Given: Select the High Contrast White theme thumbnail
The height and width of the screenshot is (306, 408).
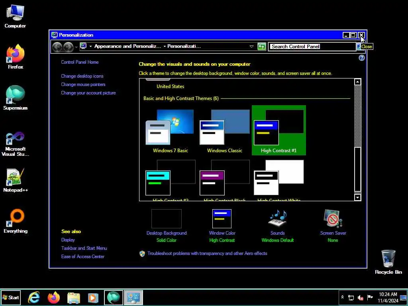Looking at the screenshot, I should 279,178.
